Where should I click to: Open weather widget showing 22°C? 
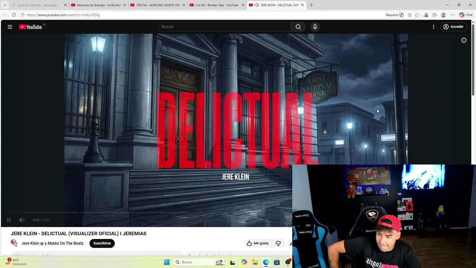[x=16, y=262]
